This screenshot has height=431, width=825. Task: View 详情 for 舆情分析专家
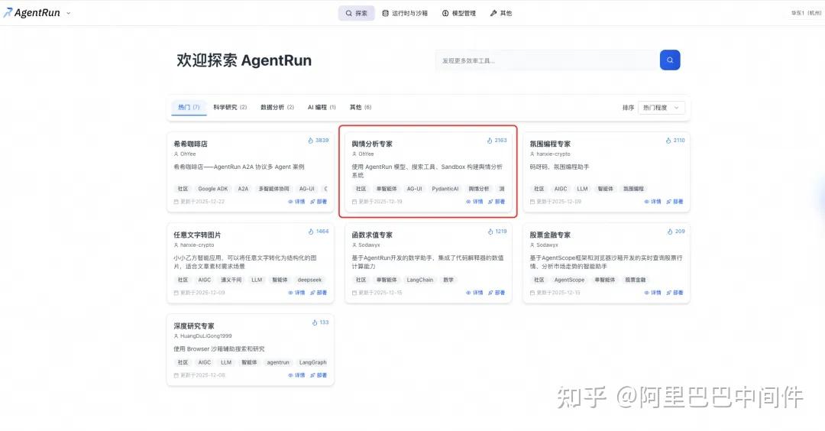474,202
